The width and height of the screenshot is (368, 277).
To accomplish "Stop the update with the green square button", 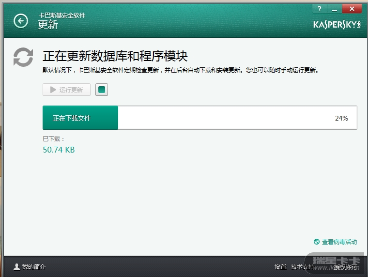I will point(102,90).
